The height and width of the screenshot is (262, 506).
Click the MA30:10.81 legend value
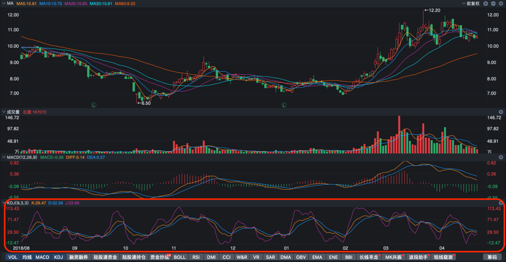pos(101,4)
